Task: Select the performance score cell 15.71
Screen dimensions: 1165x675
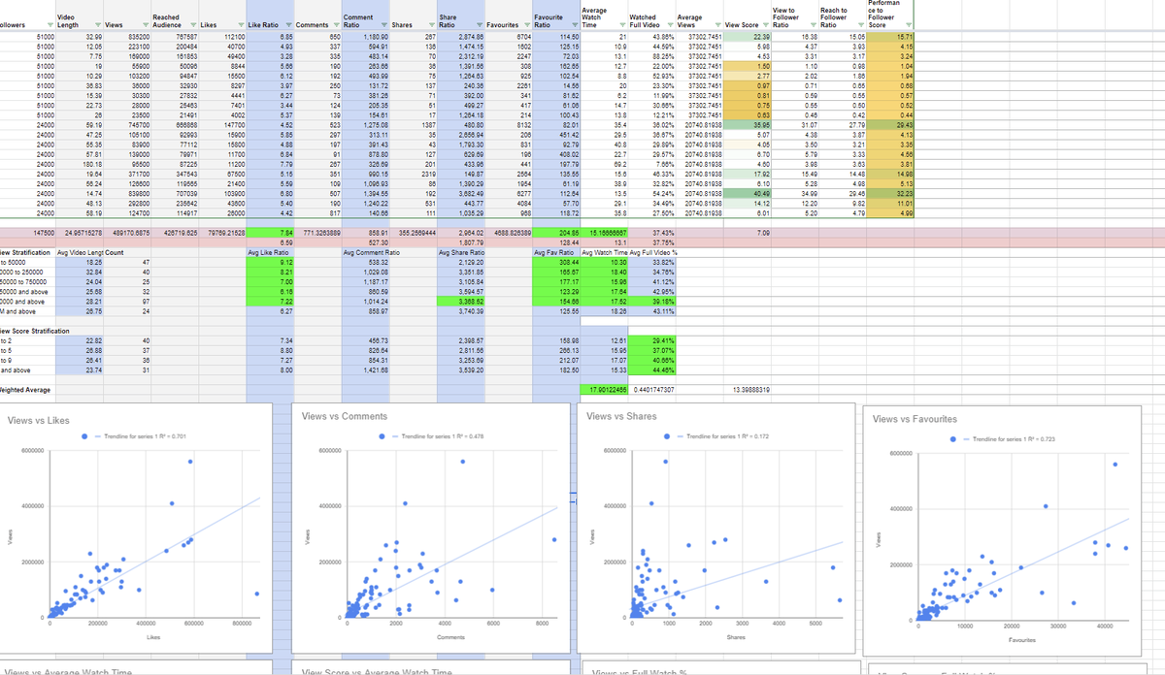Action: pyautogui.click(x=891, y=35)
